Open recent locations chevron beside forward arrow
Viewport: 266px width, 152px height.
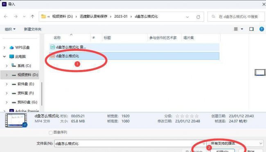click(x=24, y=17)
